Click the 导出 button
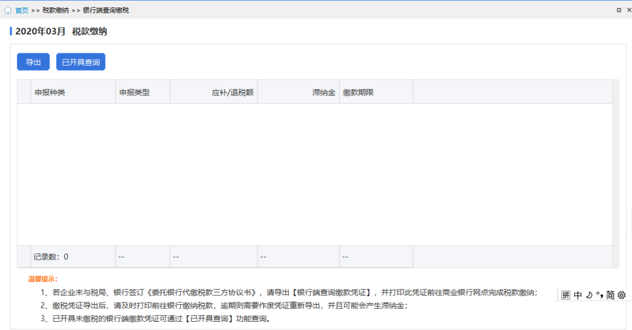 (33, 62)
